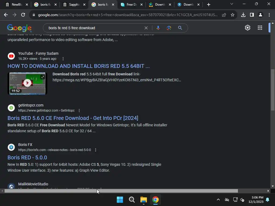275x206 pixels.
Task: Toggle Chrome side panel
Action: tap(252, 15)
